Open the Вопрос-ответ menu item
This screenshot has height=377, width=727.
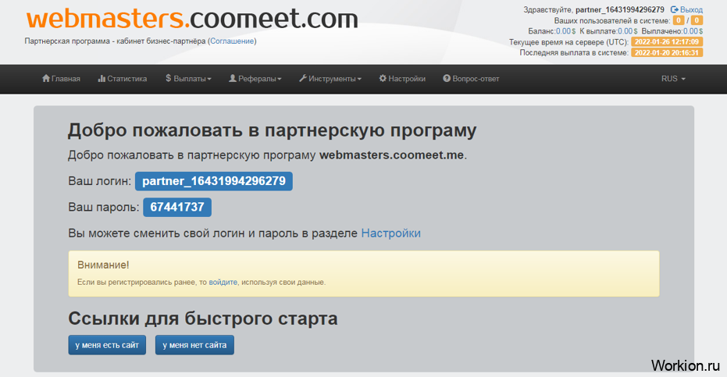(471, 78)
